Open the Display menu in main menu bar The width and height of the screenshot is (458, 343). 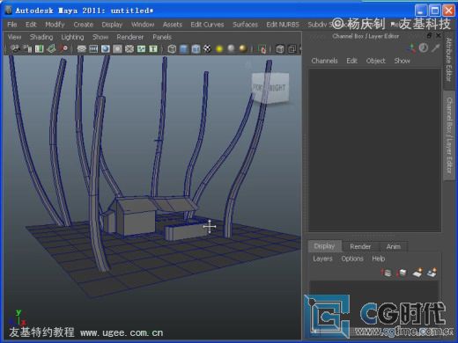[x=112, y=25]
